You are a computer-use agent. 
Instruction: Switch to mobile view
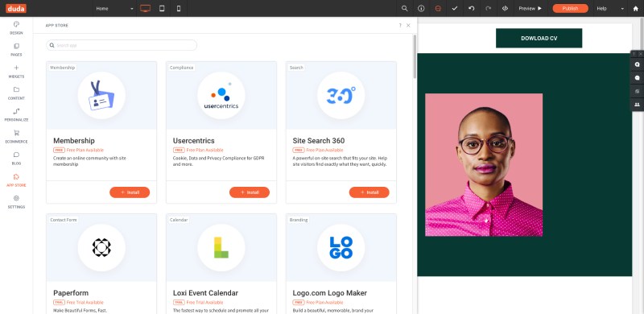click(179, 8)
